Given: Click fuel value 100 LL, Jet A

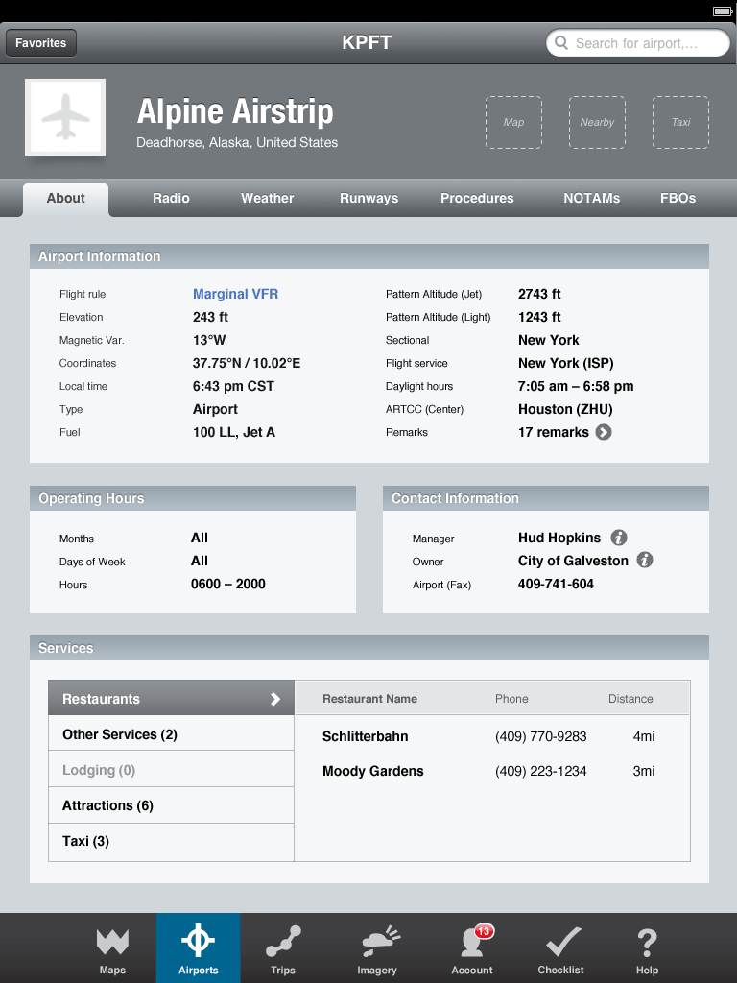Looking at the screenshot, I should click(x=234, y=433).
